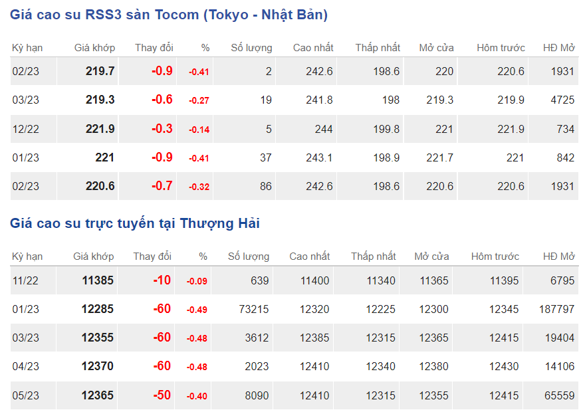Click 'Cao nhất' header in Tocom table
The image size is (583, 416).
(x=313, y=48)
